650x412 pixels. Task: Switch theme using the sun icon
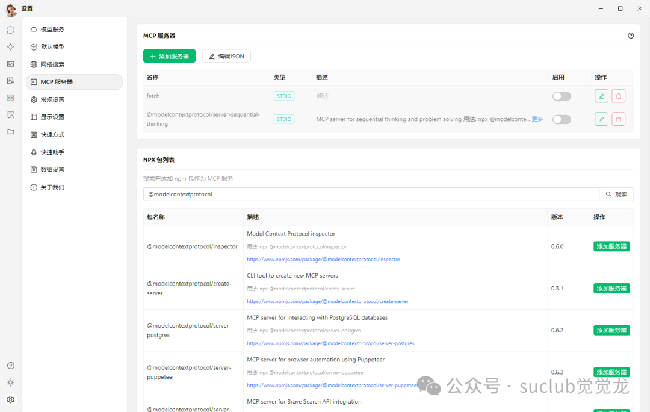point(10,382)
